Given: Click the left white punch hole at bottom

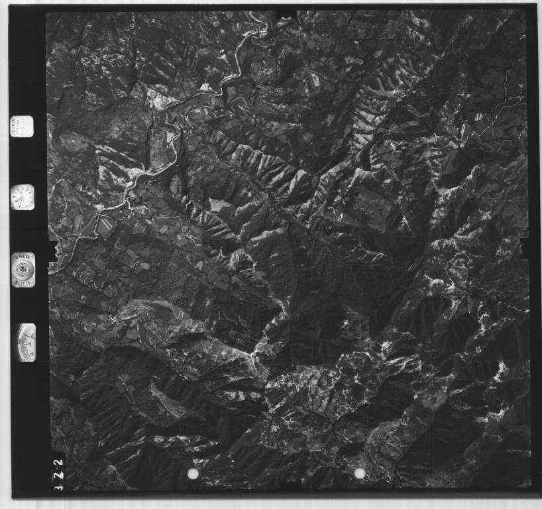Looking at the screenshot, I should point(193,473).
